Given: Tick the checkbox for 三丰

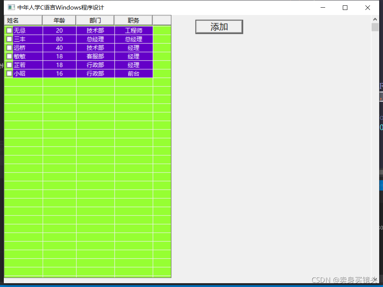Looking at the screenshot, I should pyautogui.click(x=9, y=39).
